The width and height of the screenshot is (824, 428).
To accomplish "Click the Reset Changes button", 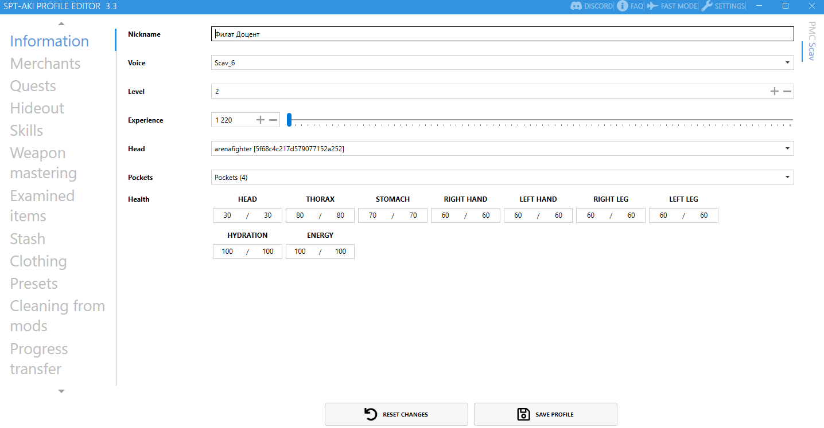I will 397,414.
